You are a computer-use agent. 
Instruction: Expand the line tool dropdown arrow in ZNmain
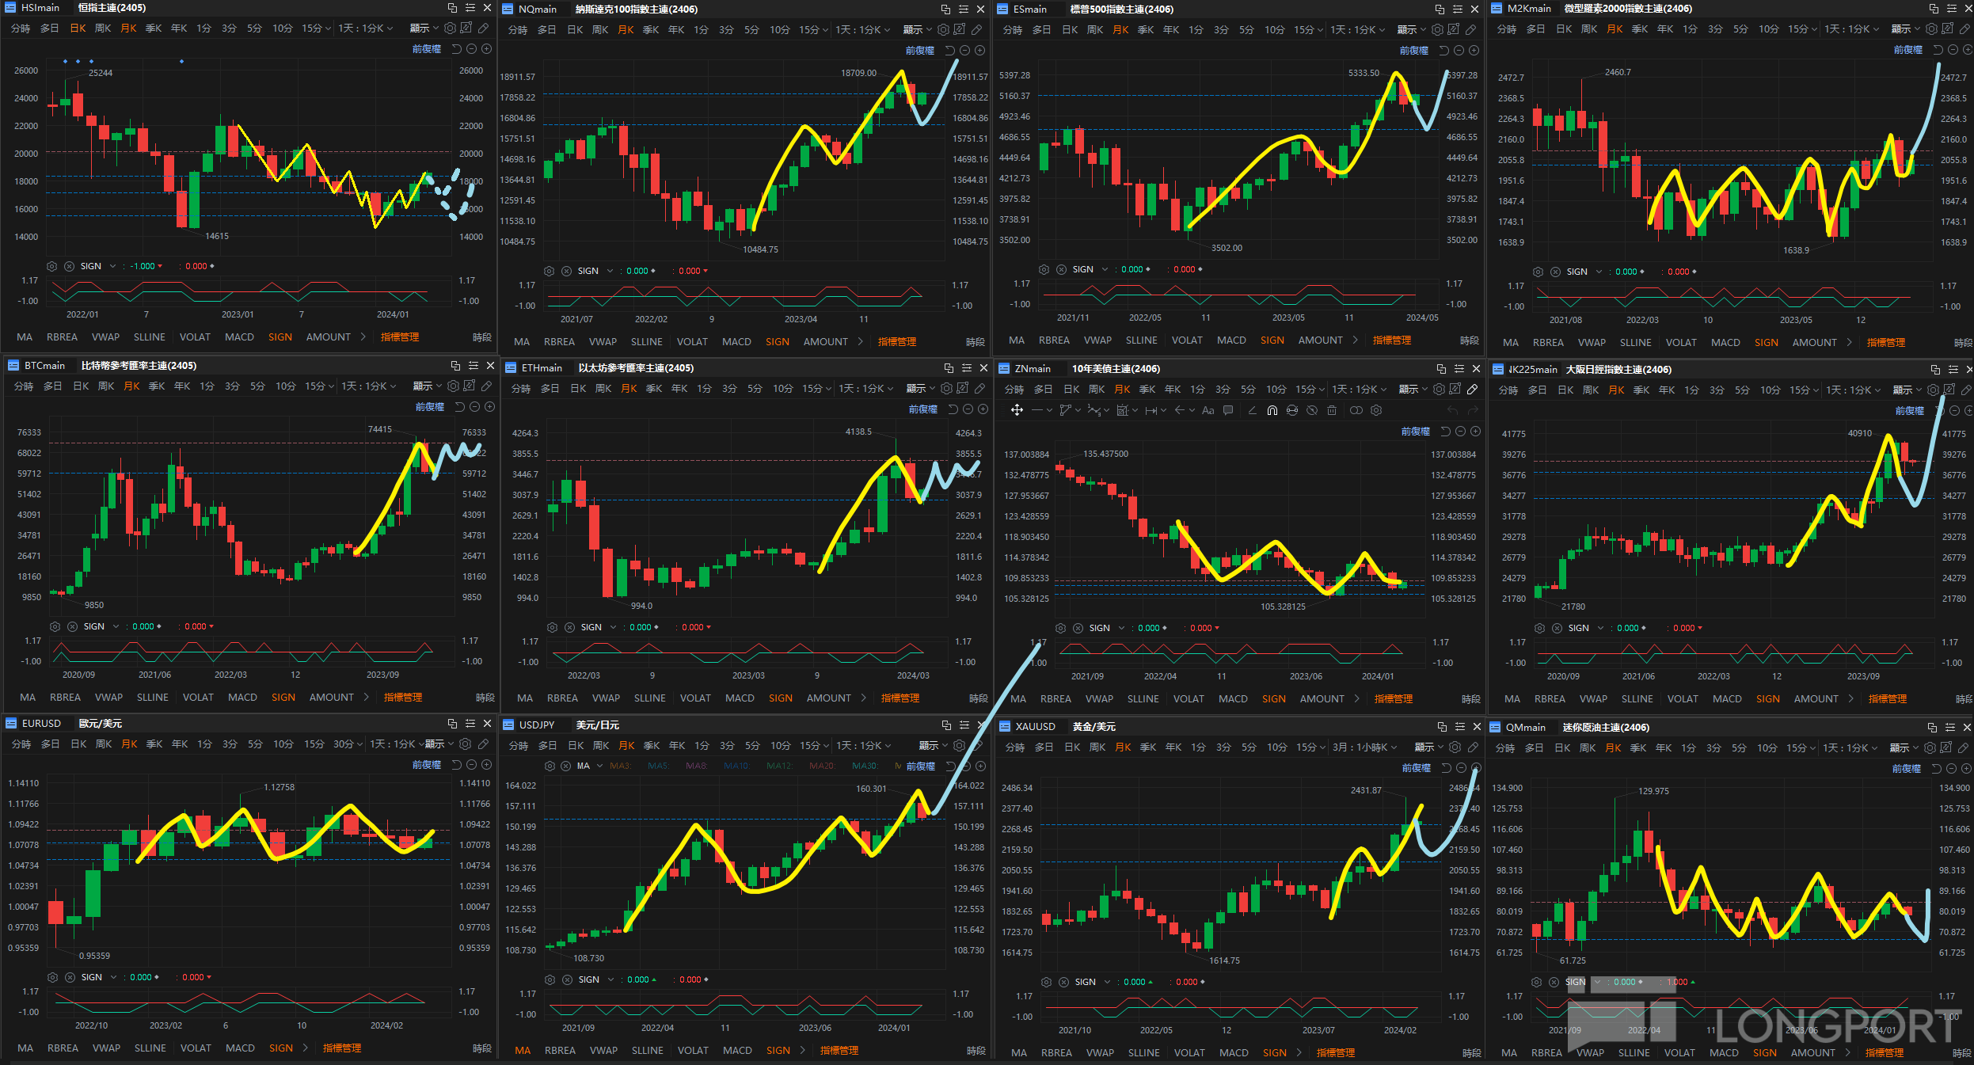coord(1049,410)
